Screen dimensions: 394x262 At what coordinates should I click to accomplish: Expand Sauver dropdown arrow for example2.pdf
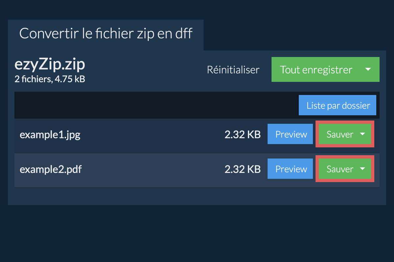click(362, 169)
